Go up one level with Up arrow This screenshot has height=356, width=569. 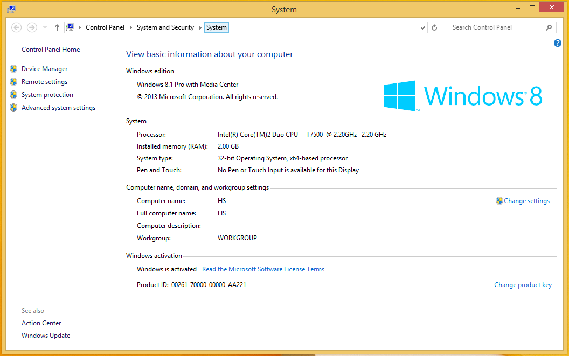pyautogui.click(x=57, y=27)
